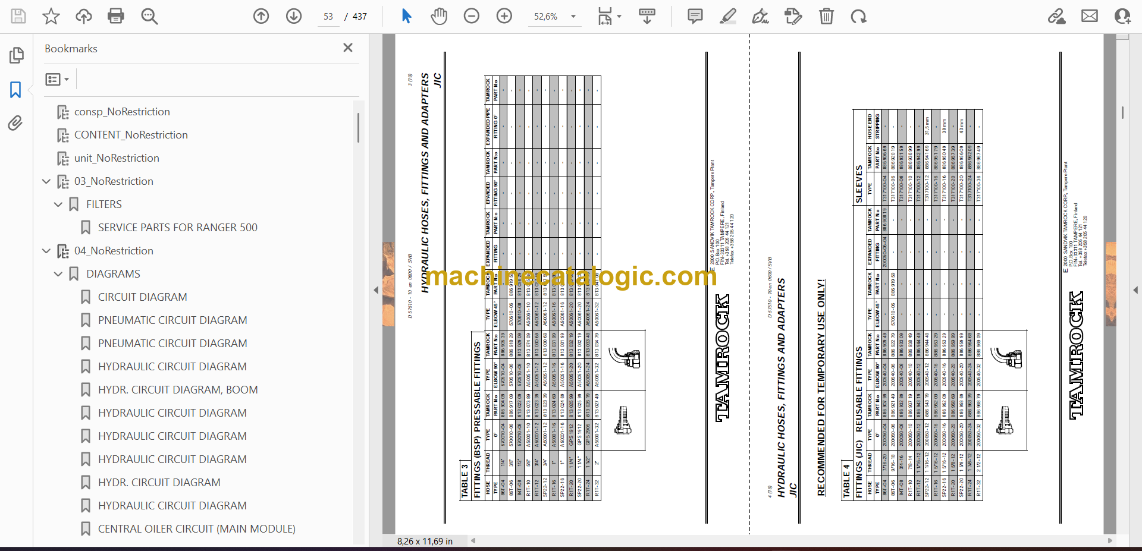Open the page thumbnails panel
1142x551 pixels.
[16, 55]
